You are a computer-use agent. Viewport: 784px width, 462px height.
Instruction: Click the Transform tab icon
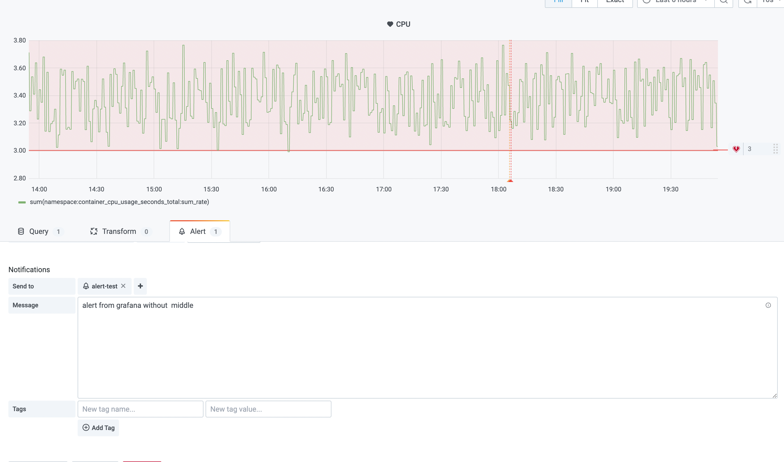(94, 231)
